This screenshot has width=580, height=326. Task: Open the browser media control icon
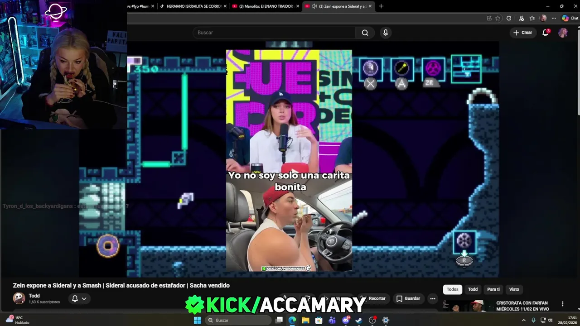(521, 18)
